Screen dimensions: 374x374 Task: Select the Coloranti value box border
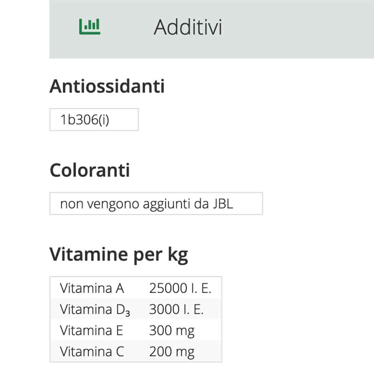pyautogui.click(x=156, y=195)
